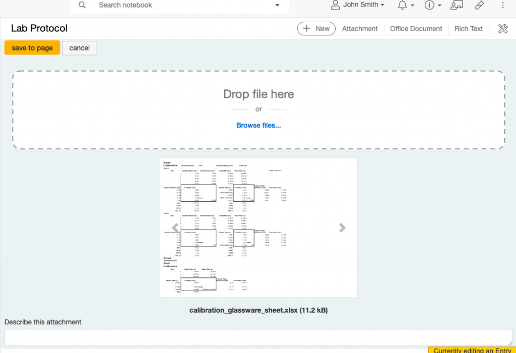Select the Office Document entry type
The image size is (516, 353).
pyautogui.click(x=416, y=29)
